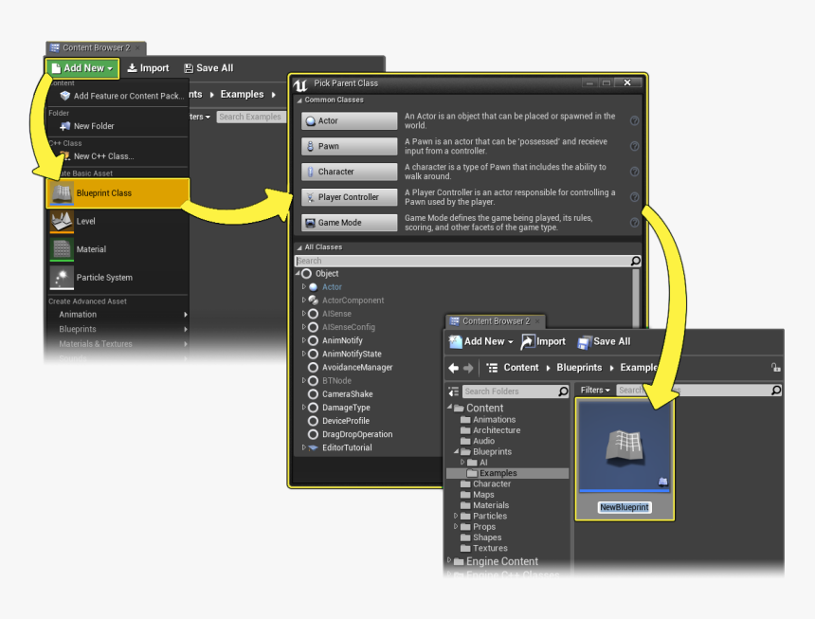Image resolution: width=815 pixels, height=619 pixels.
Task: Click the magnifier in the asset search next to Filters
Action: 776,390
